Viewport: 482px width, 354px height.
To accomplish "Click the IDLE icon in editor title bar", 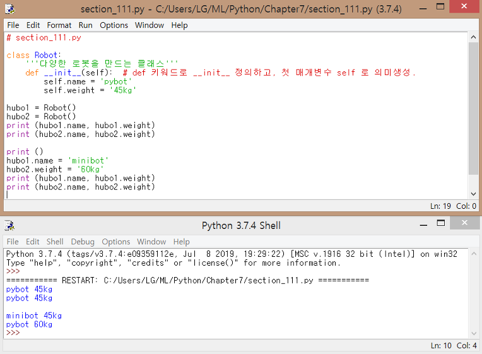I will click(x=10, y=9).
